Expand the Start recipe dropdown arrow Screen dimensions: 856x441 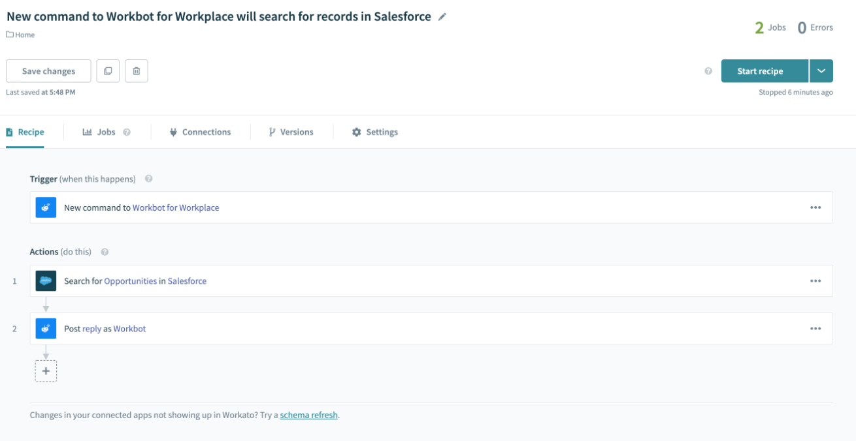click(x=821, y=71)
